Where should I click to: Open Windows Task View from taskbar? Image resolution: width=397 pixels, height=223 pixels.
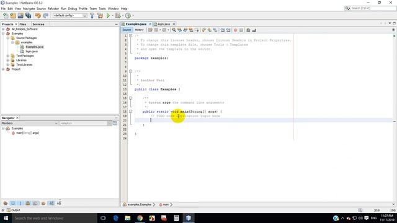(x=103, y=218)
